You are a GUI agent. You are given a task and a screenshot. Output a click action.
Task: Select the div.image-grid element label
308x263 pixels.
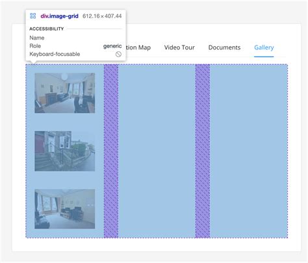coord(59,16)
